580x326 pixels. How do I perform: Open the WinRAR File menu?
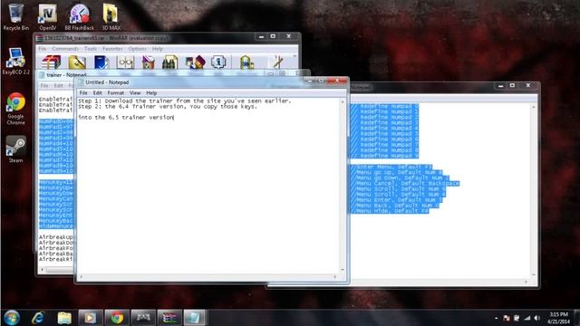click(x=43, y=49)
